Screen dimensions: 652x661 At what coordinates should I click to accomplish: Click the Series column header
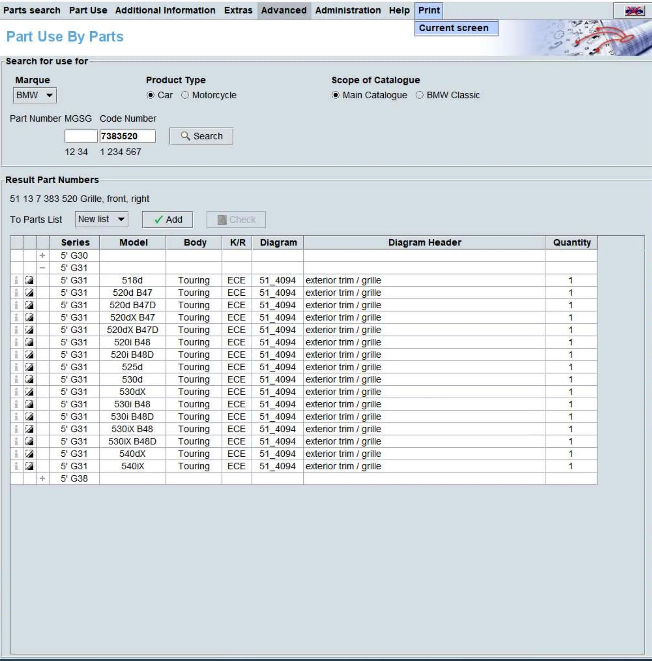(x=74, y=242)
